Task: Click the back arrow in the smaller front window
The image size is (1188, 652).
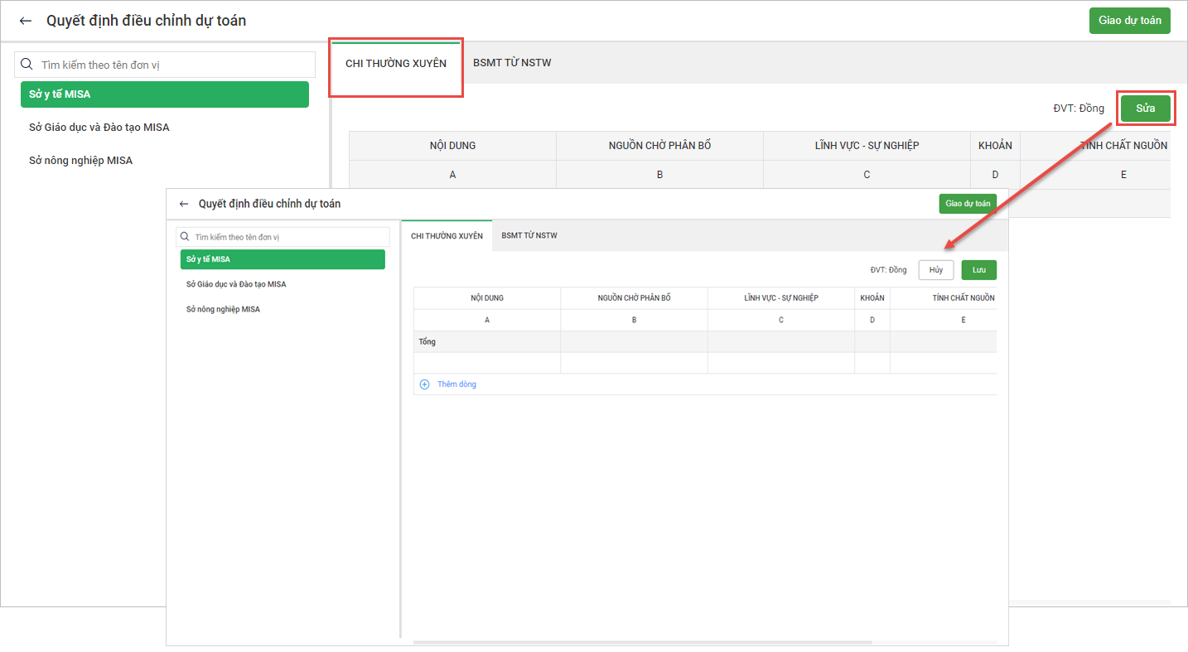Action: (184, 204)
